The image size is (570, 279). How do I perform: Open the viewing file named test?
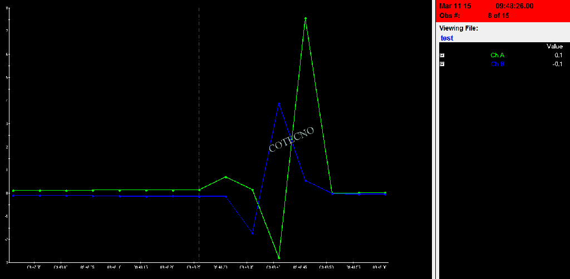click(446, 38)
